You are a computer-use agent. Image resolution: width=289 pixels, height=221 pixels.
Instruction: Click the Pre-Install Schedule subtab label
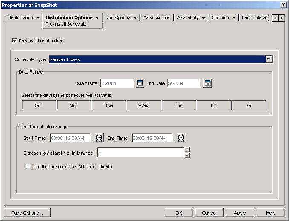[x=66, y=24]
